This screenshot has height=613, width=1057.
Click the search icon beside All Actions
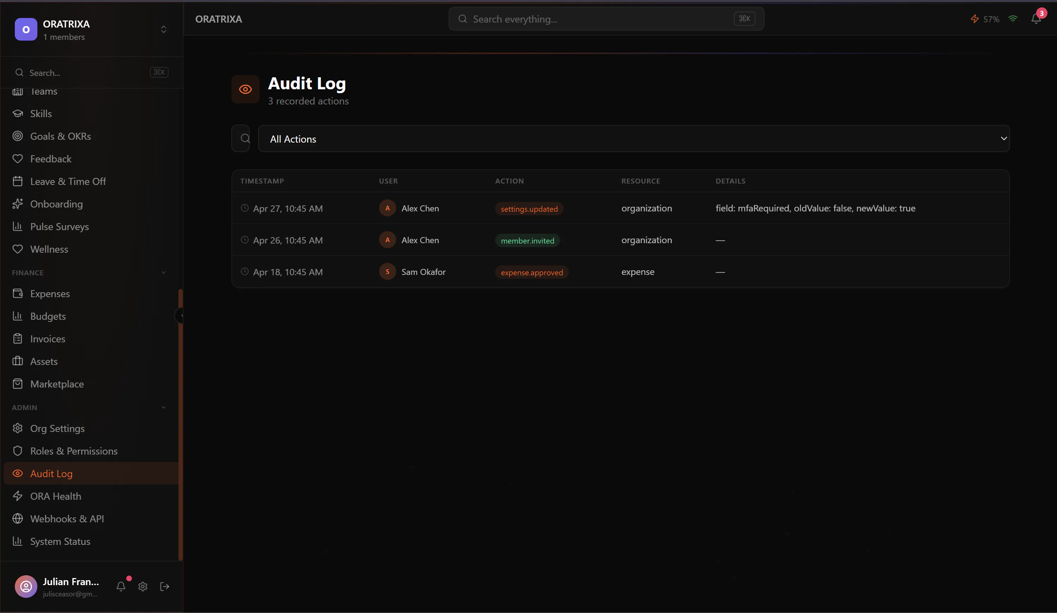point(245,138)
